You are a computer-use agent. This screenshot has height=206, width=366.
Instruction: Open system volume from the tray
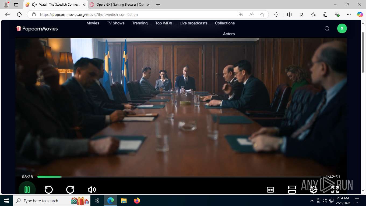[x=325, y=201]
